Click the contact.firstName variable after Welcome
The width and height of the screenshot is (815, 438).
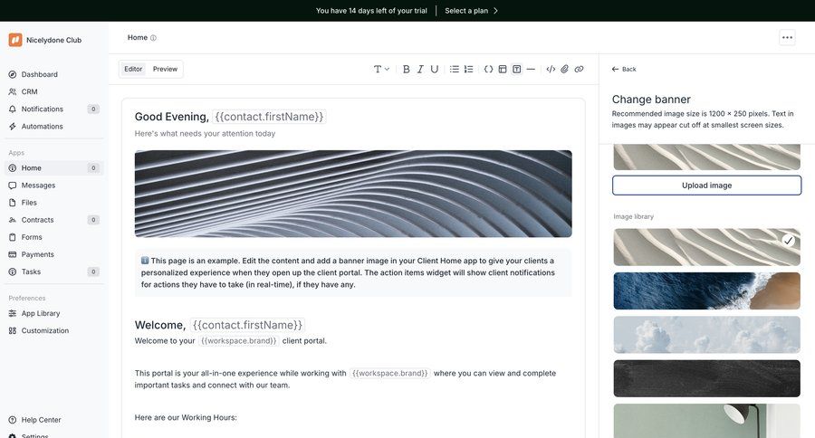247,325
